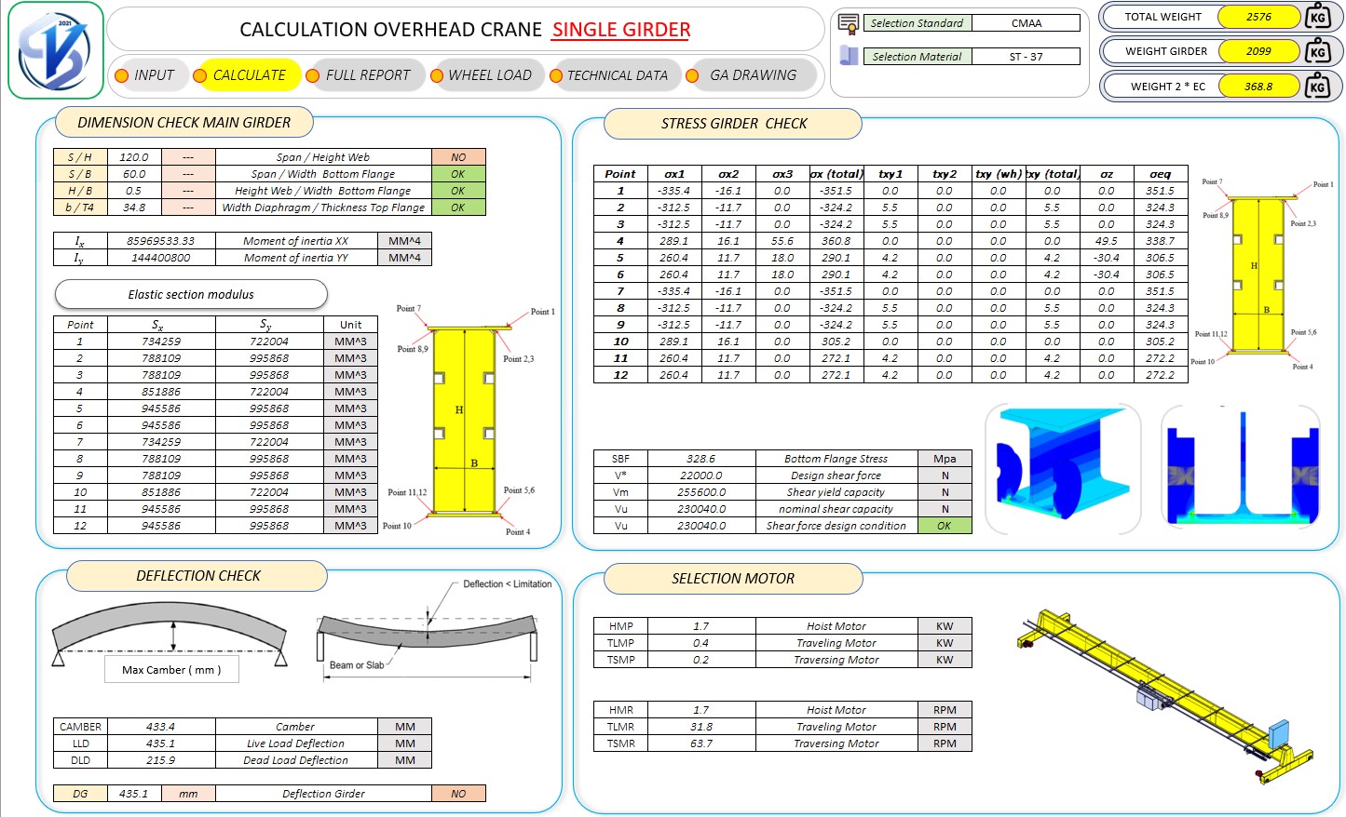Click the SELECTION MOTOR header

click(733, 579)
